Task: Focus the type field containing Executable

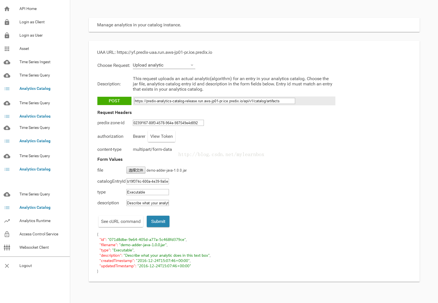Action: point(148,192)
